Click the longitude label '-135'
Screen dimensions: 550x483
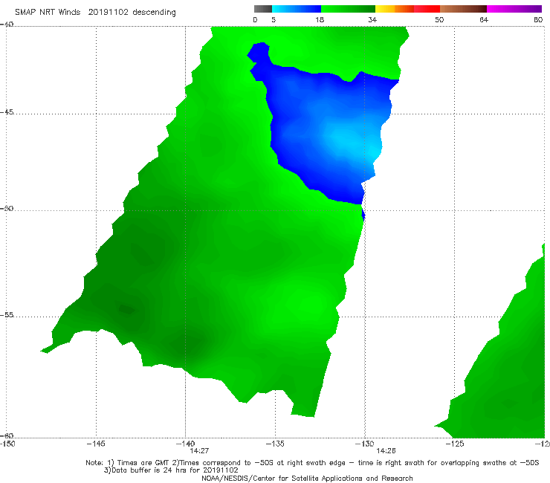pos(275,444)
